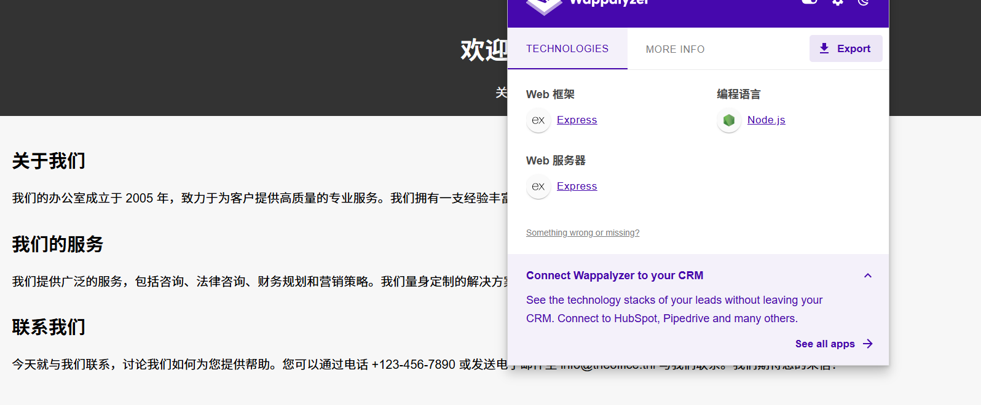Collapse the Connect to CRM section

868,276
